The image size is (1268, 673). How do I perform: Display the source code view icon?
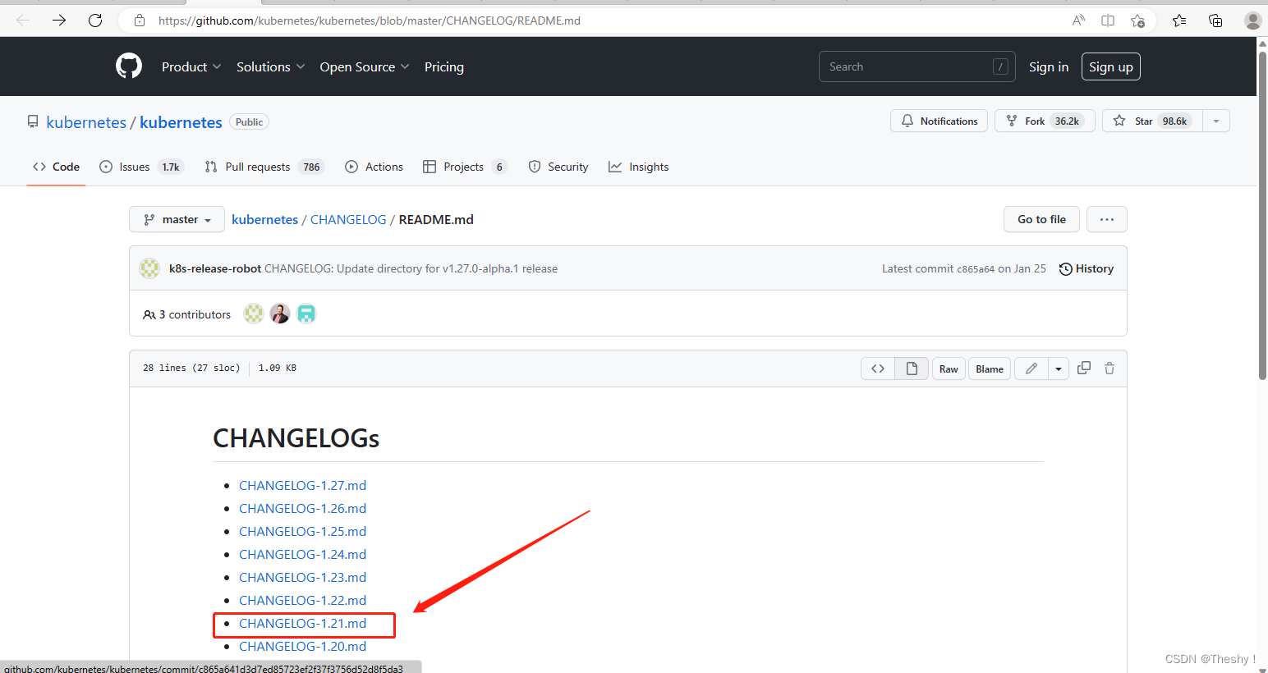point(877,369)
